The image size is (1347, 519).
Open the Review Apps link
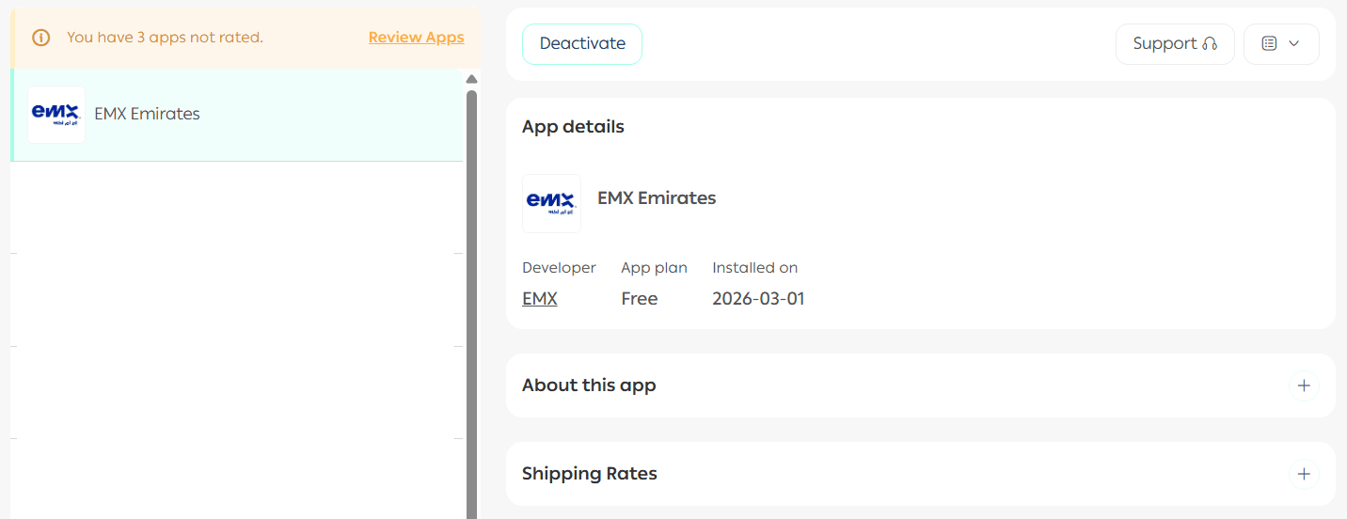(416, 38)
